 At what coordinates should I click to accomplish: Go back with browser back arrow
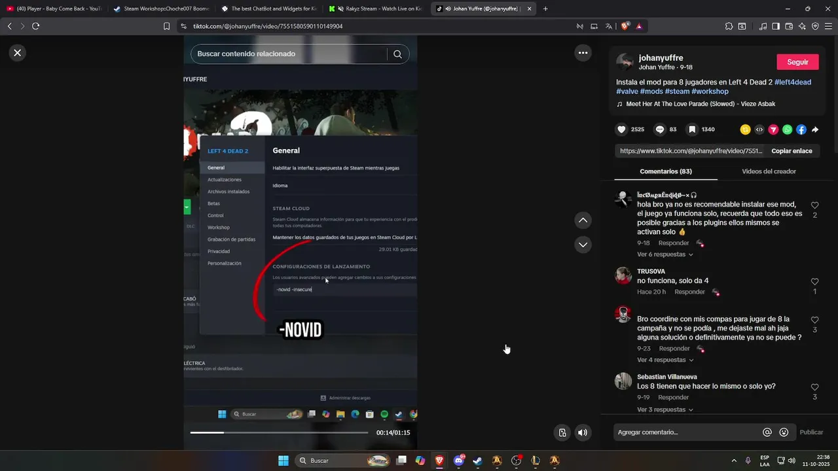tap(9, 26)
